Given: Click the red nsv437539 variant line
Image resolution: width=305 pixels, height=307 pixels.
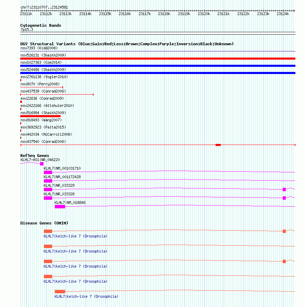Looking at the screenshot, I should [x=57, y=95].
